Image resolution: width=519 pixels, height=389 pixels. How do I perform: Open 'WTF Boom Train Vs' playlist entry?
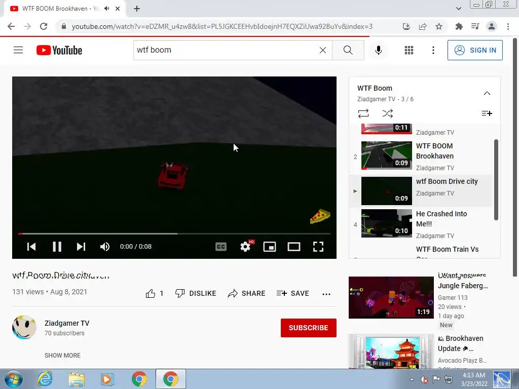click(447, 249)
